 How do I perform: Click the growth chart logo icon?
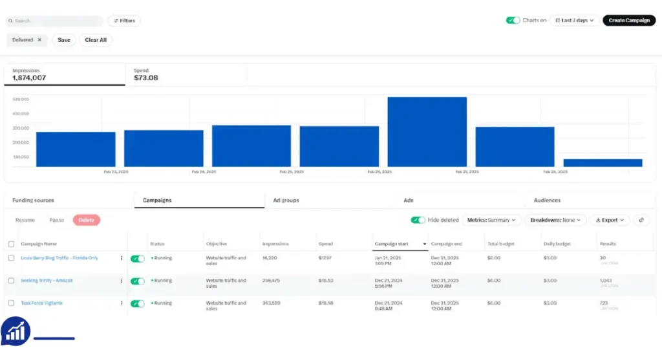(16, 332)
